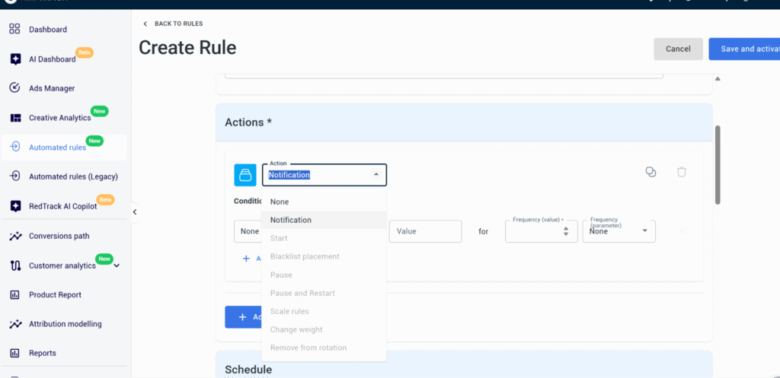Collapse the Action dropdown arrow

(x=376, y=174)
